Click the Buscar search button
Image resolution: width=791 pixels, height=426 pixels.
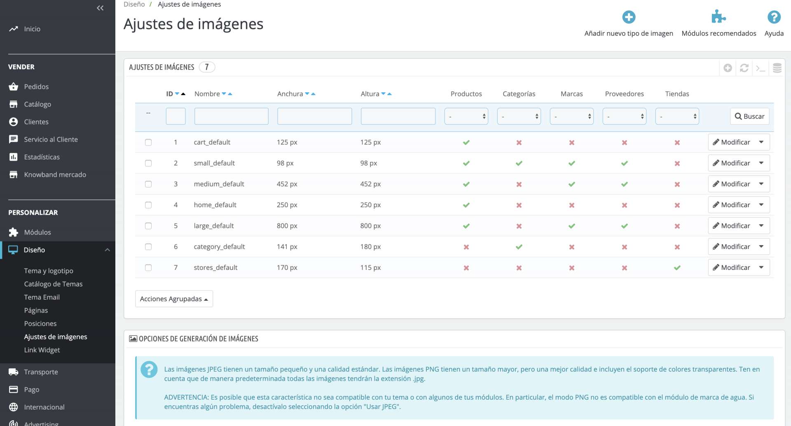749,117
